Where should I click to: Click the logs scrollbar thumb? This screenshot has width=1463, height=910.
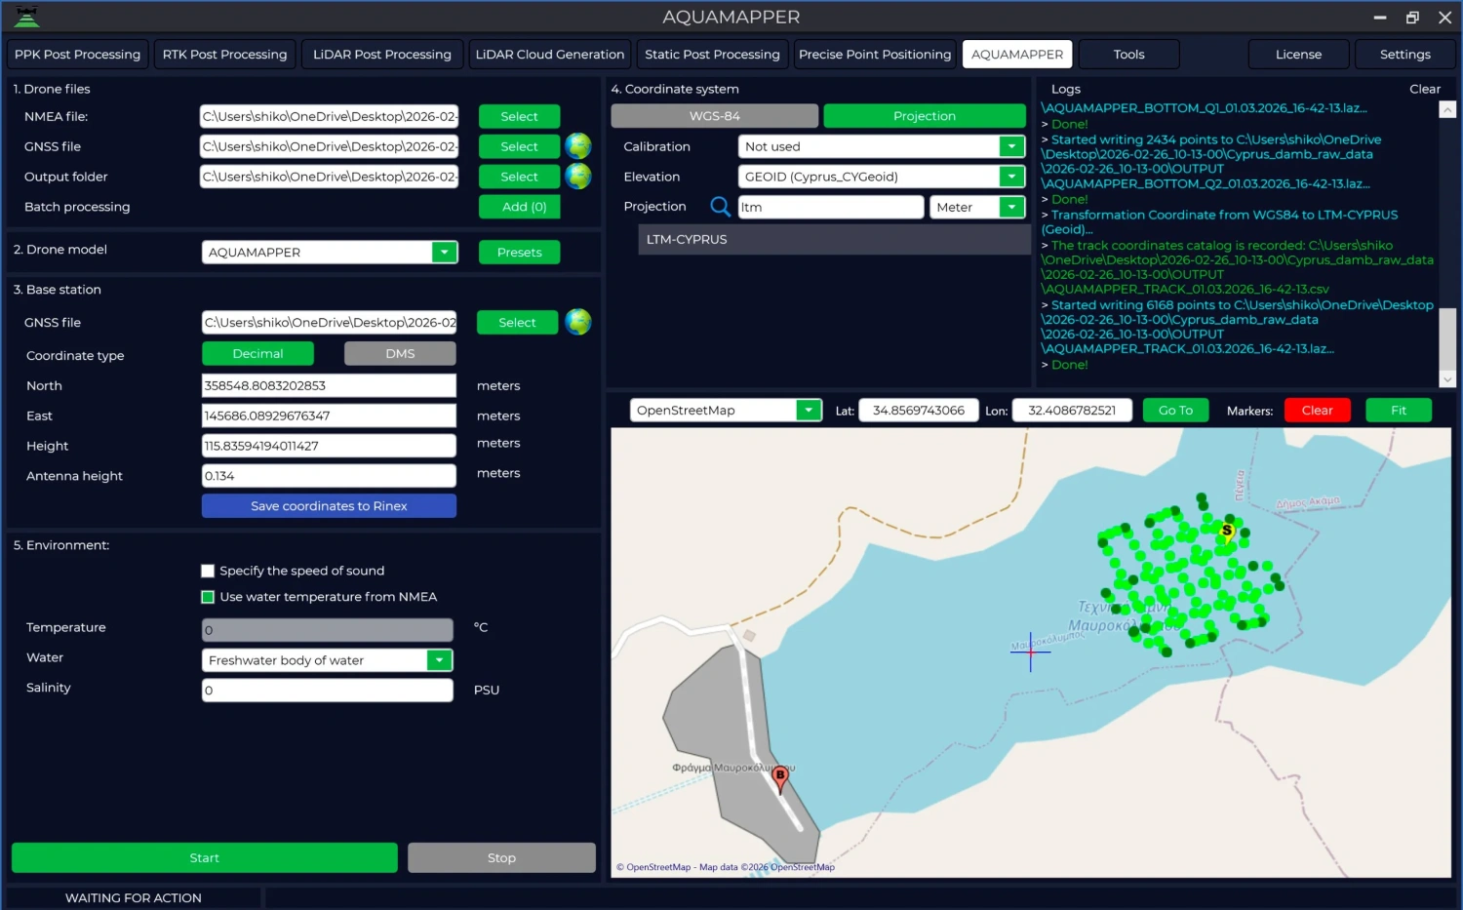pyautogui.click(x=1447, y=338)
